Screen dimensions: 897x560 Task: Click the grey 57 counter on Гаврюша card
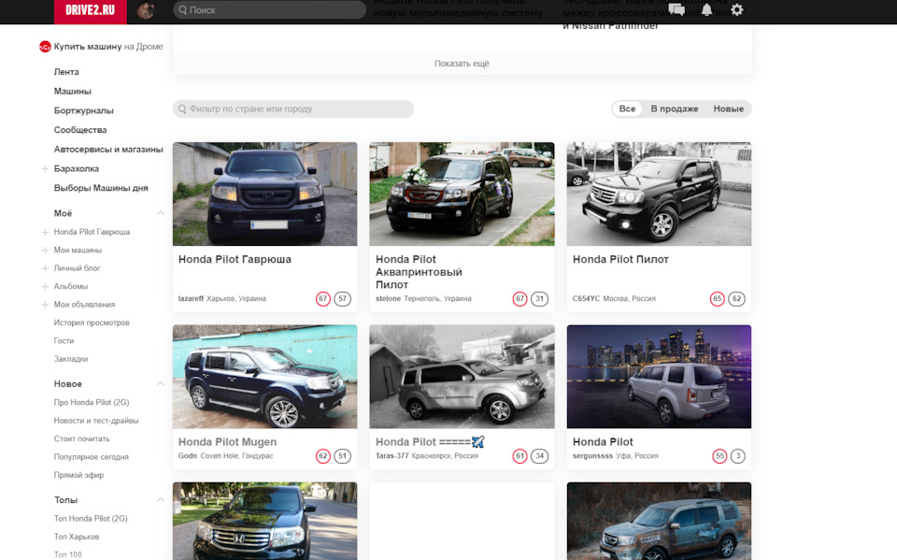point(342,299)
